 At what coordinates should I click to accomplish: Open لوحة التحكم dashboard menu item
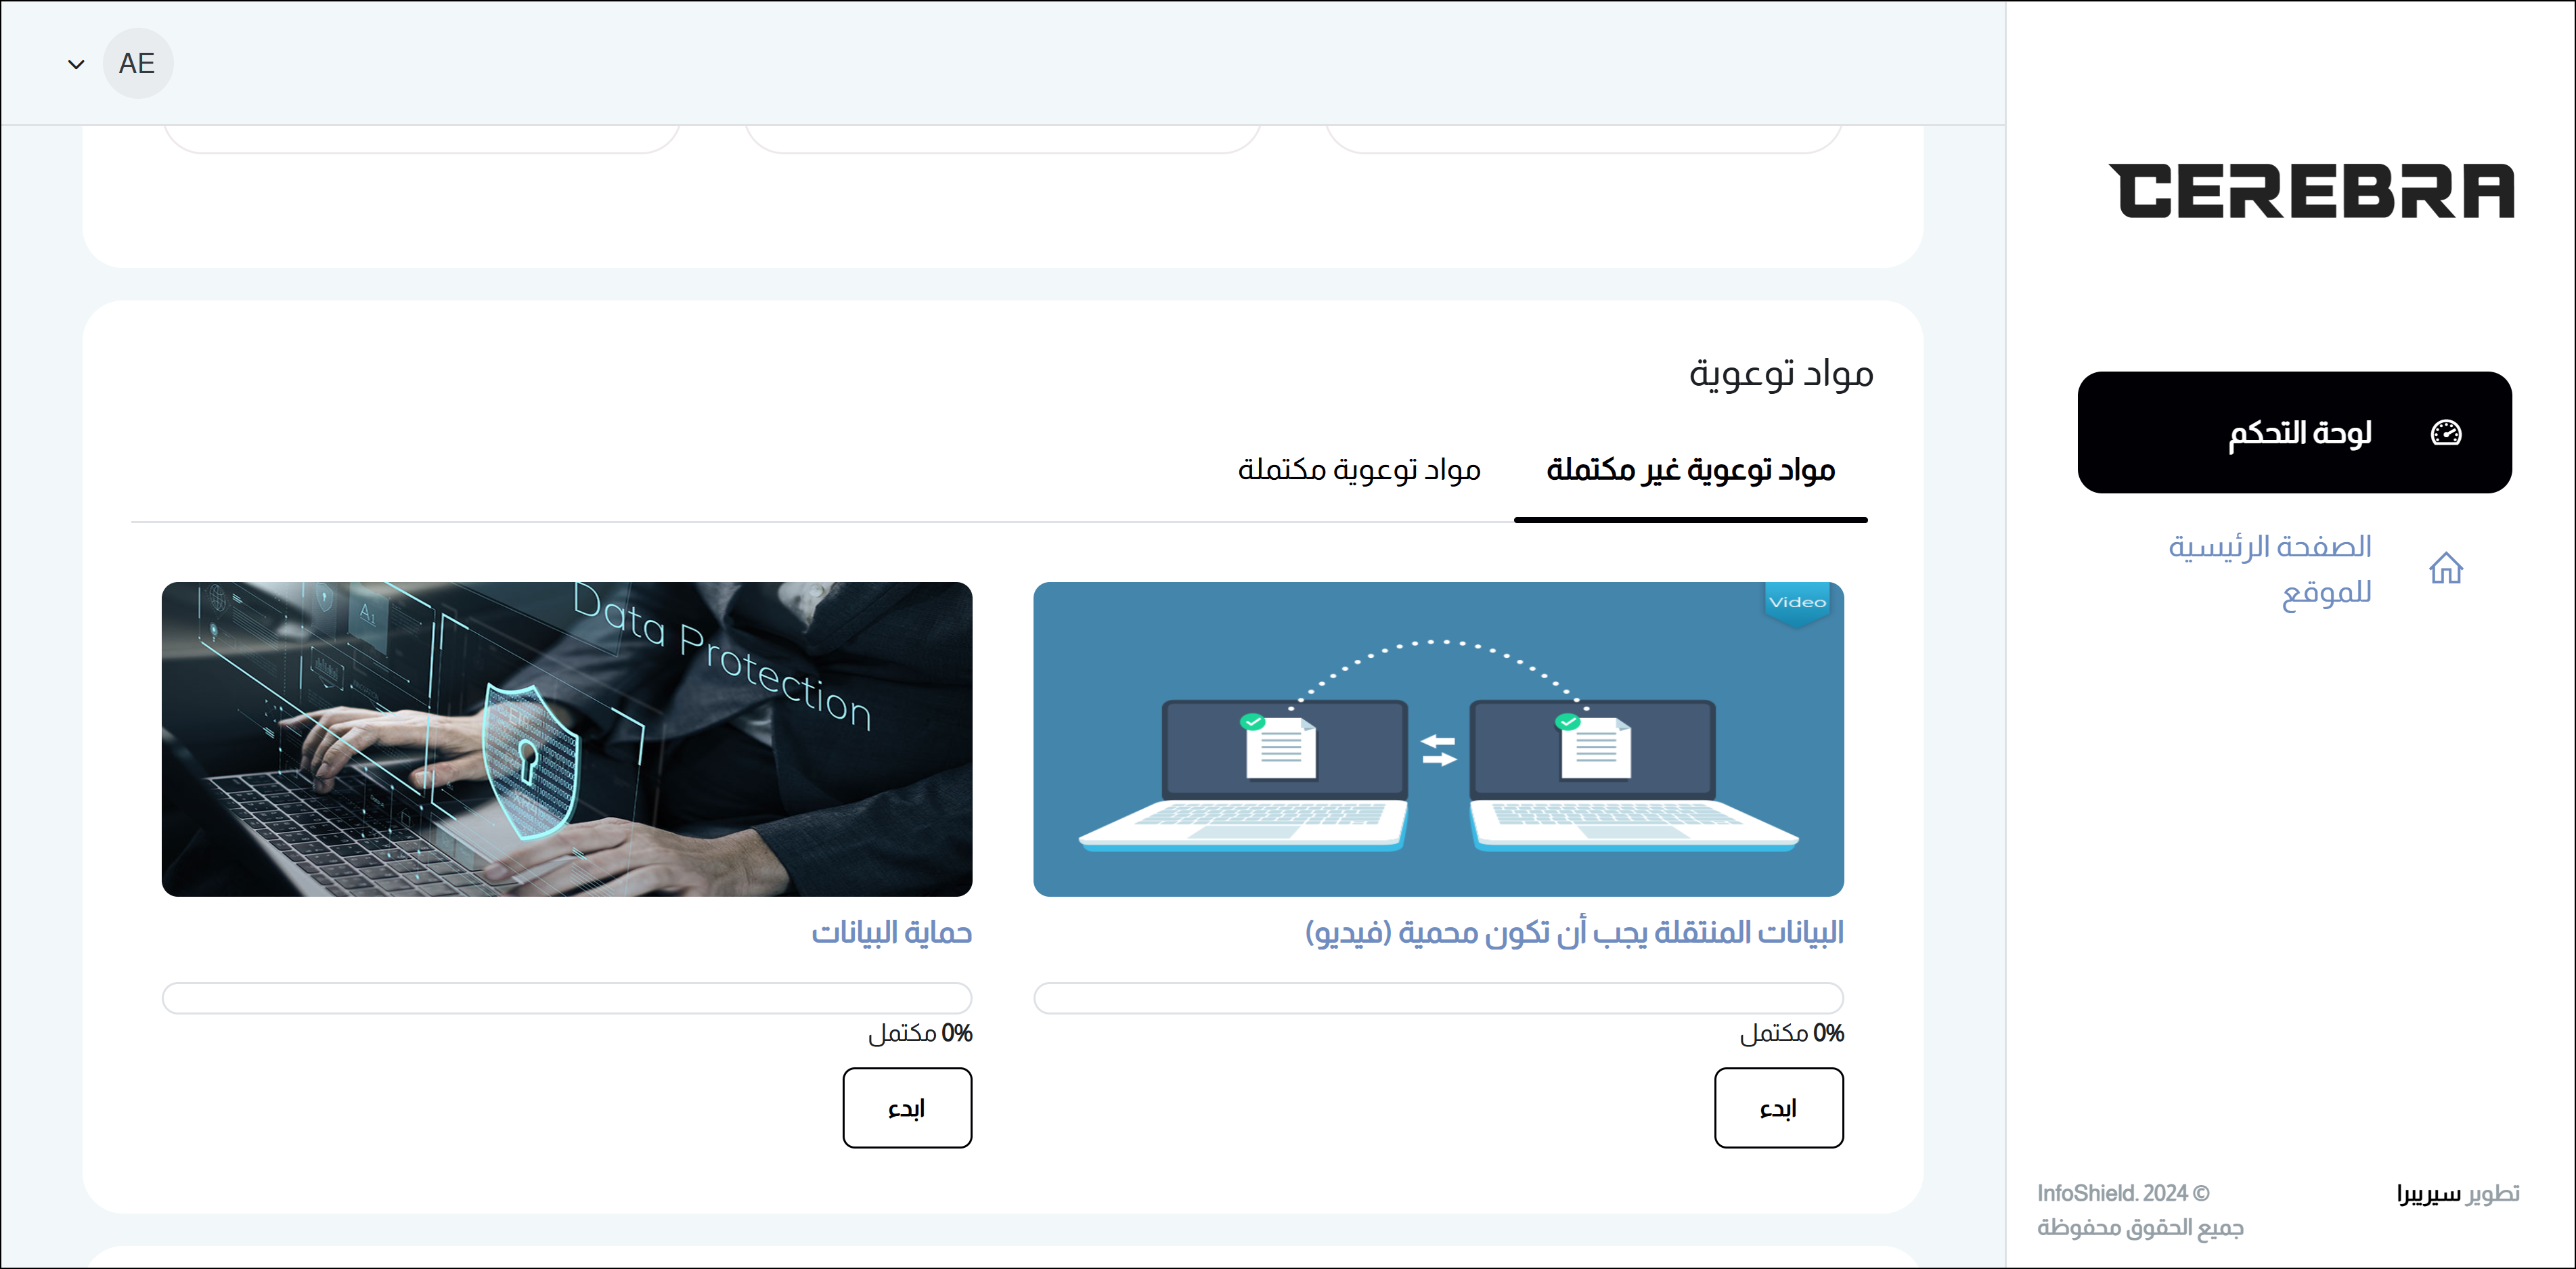pyautogui.click(x=2294, y=432)
